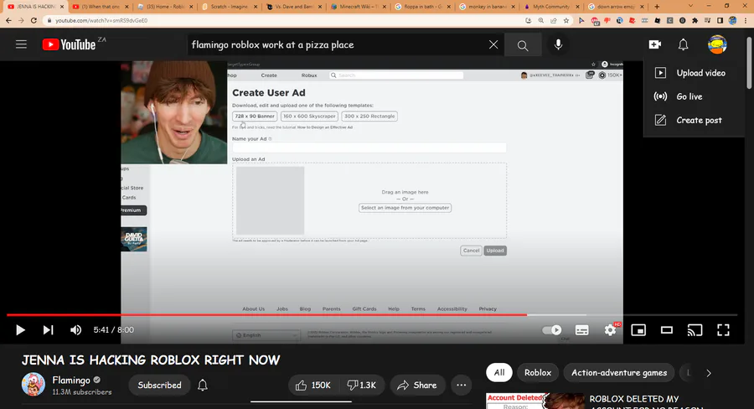This screenshot has width=754, height=409.
Task: Close the Minecraft Wiki tab
Action: pos(385,7)
